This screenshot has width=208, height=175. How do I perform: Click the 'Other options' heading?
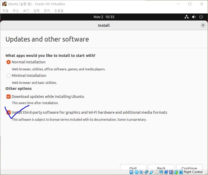19,89
